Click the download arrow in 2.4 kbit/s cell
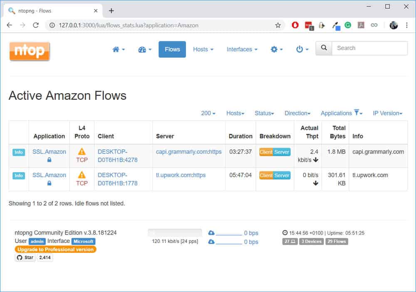 pyautogui.click(x=316, y=160)
